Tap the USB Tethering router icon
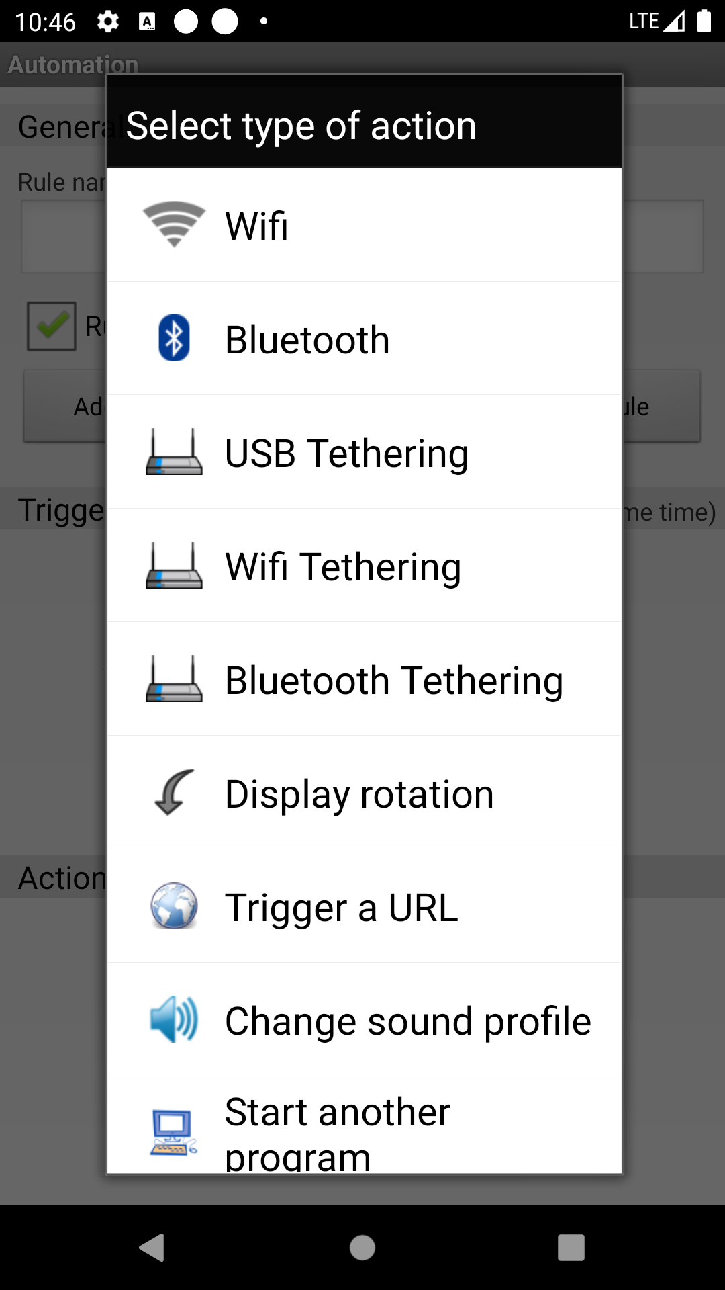Screen dimensions: 725x1290 point(174,452)
